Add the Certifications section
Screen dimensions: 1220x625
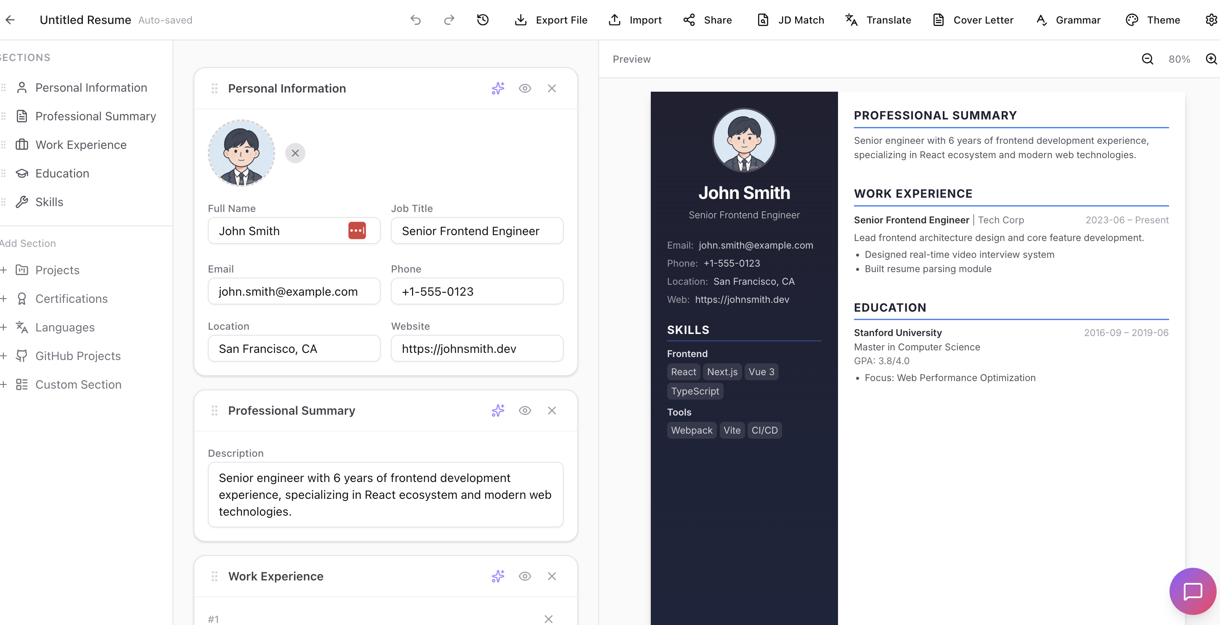point(71,299)
